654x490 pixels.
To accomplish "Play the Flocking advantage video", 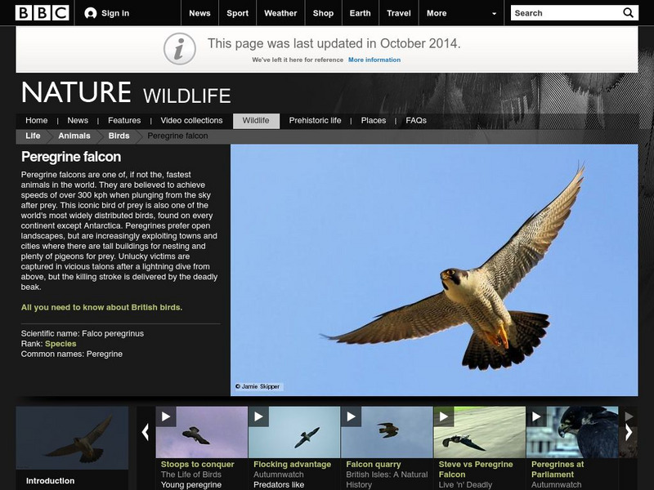I will (x=258, y=416).
